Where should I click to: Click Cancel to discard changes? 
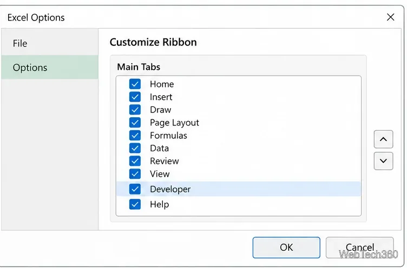coord(360,247)
